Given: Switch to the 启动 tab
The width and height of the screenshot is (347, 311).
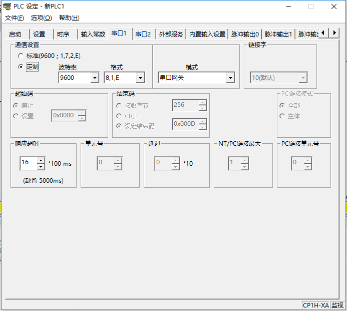Looking at the screenshot, I should point(15,34).
